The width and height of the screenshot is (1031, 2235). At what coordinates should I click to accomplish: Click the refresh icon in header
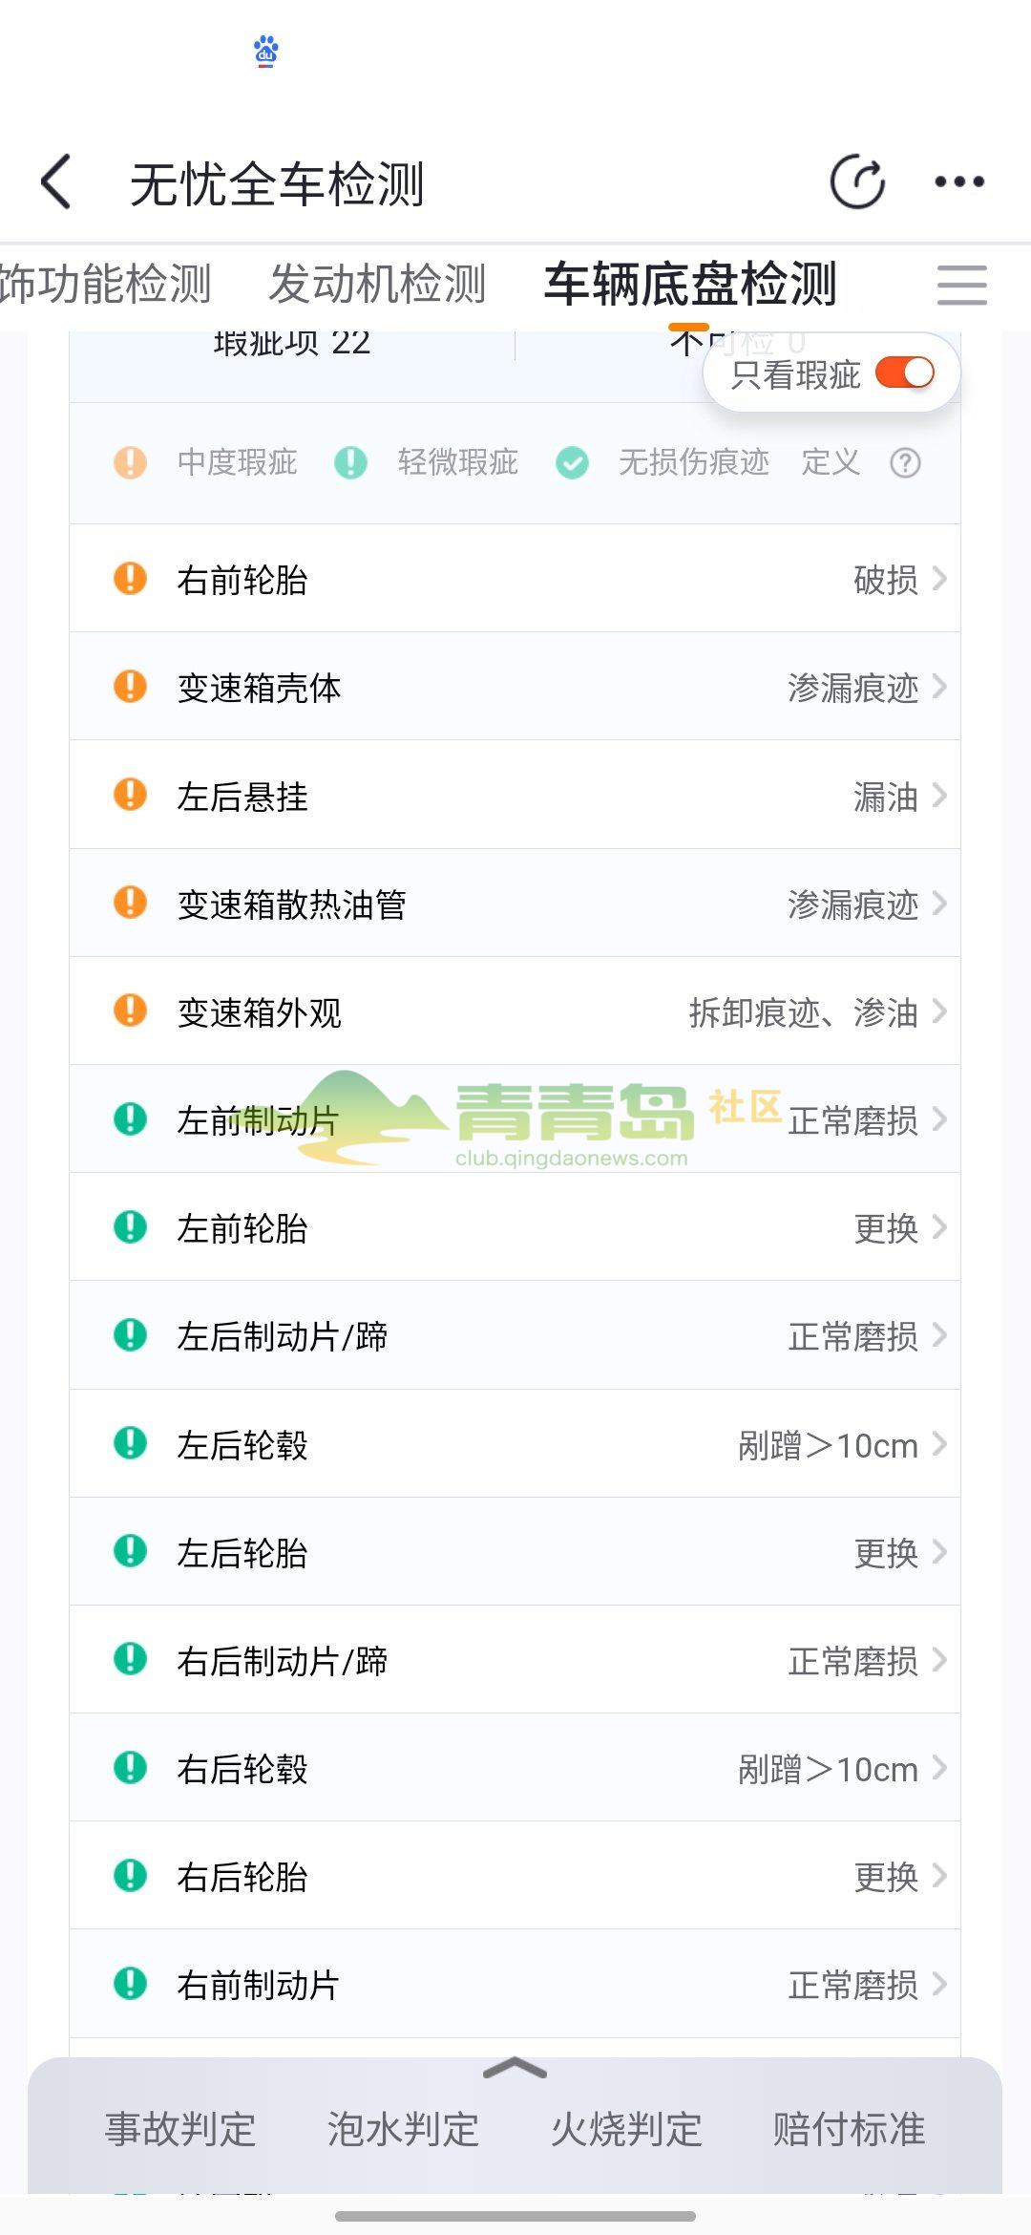coord(856,181)
